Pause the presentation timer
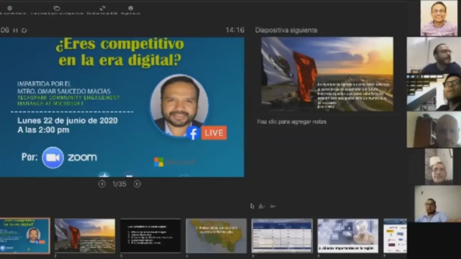461x259 pixels. (x=15, y=30)
